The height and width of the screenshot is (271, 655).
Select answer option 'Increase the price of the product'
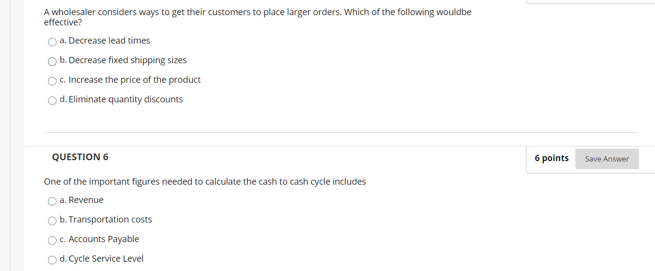click(52, 81)
